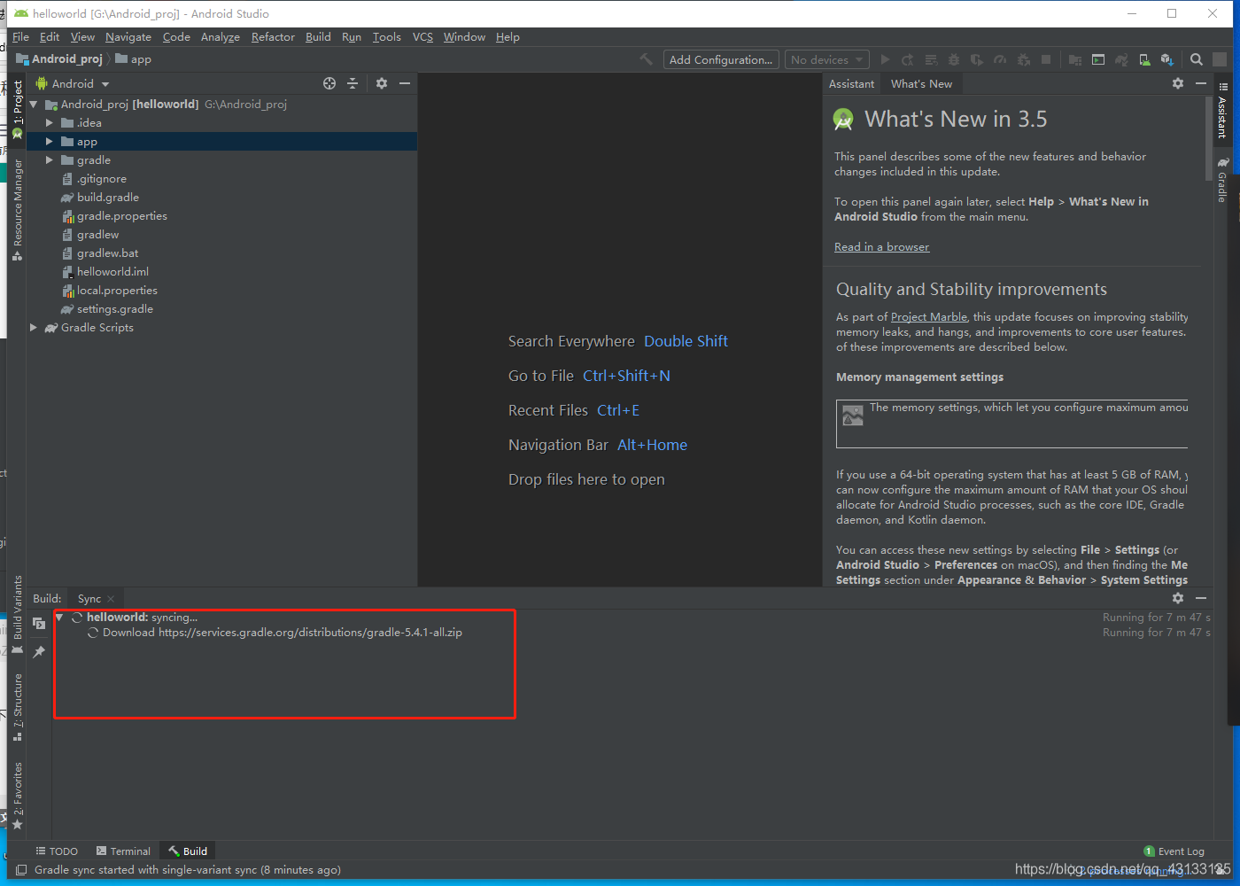This screenshot has height=886, width=1240.
Task: Toggle the 2: Favorites side tool window
Action: (17, 796)
